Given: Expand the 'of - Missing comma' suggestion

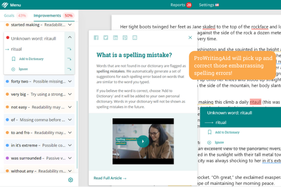Looking at the screenshot, I should click(70, 120).
